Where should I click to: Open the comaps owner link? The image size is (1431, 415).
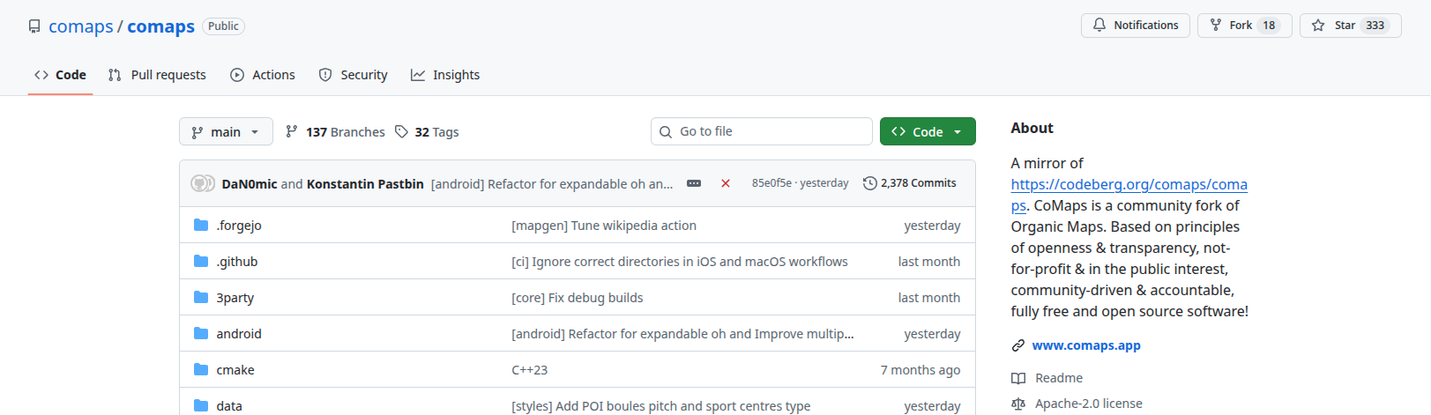point(80,26)
